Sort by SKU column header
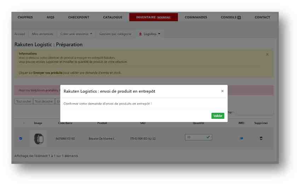Image resolution: width=302 pixels, height=187 pixels. [143, 123]
